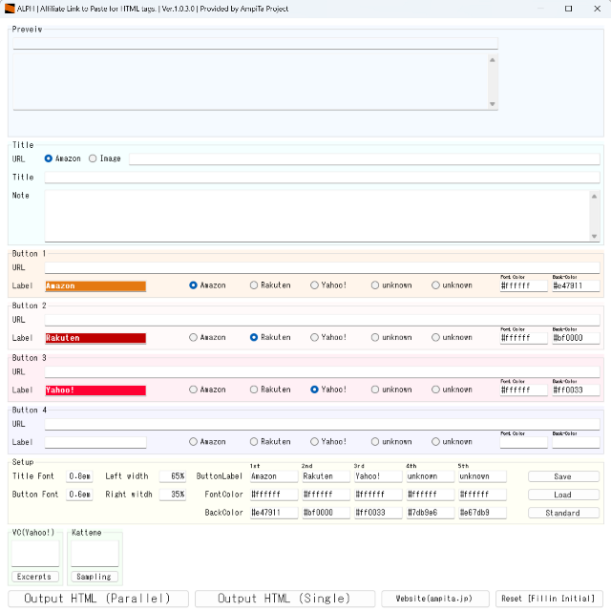Viewport: 611px width, 611px height.
Task: Click the Excerpts button under VC(Yahoo!)
Action: pos(35,577)
